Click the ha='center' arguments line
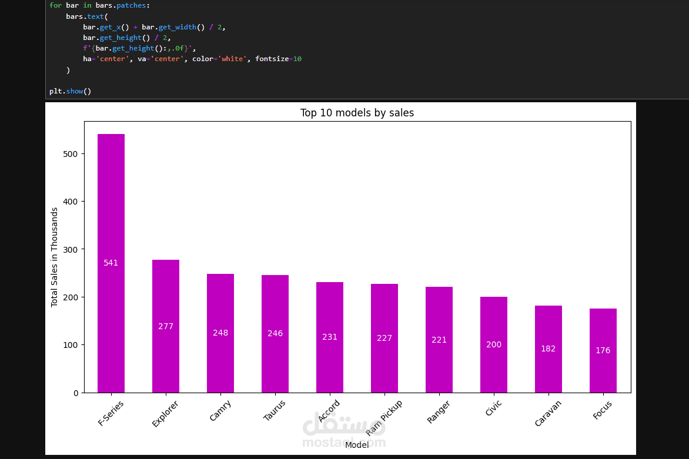Image resolution: width=689 pixels, height=459 pixels. 192,59
